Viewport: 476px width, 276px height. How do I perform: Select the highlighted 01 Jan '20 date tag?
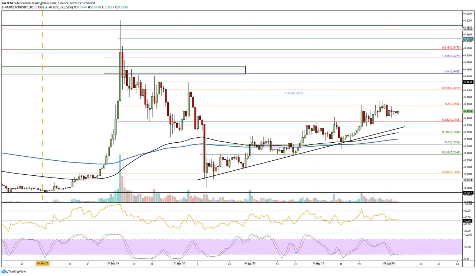tap(42, 263)
